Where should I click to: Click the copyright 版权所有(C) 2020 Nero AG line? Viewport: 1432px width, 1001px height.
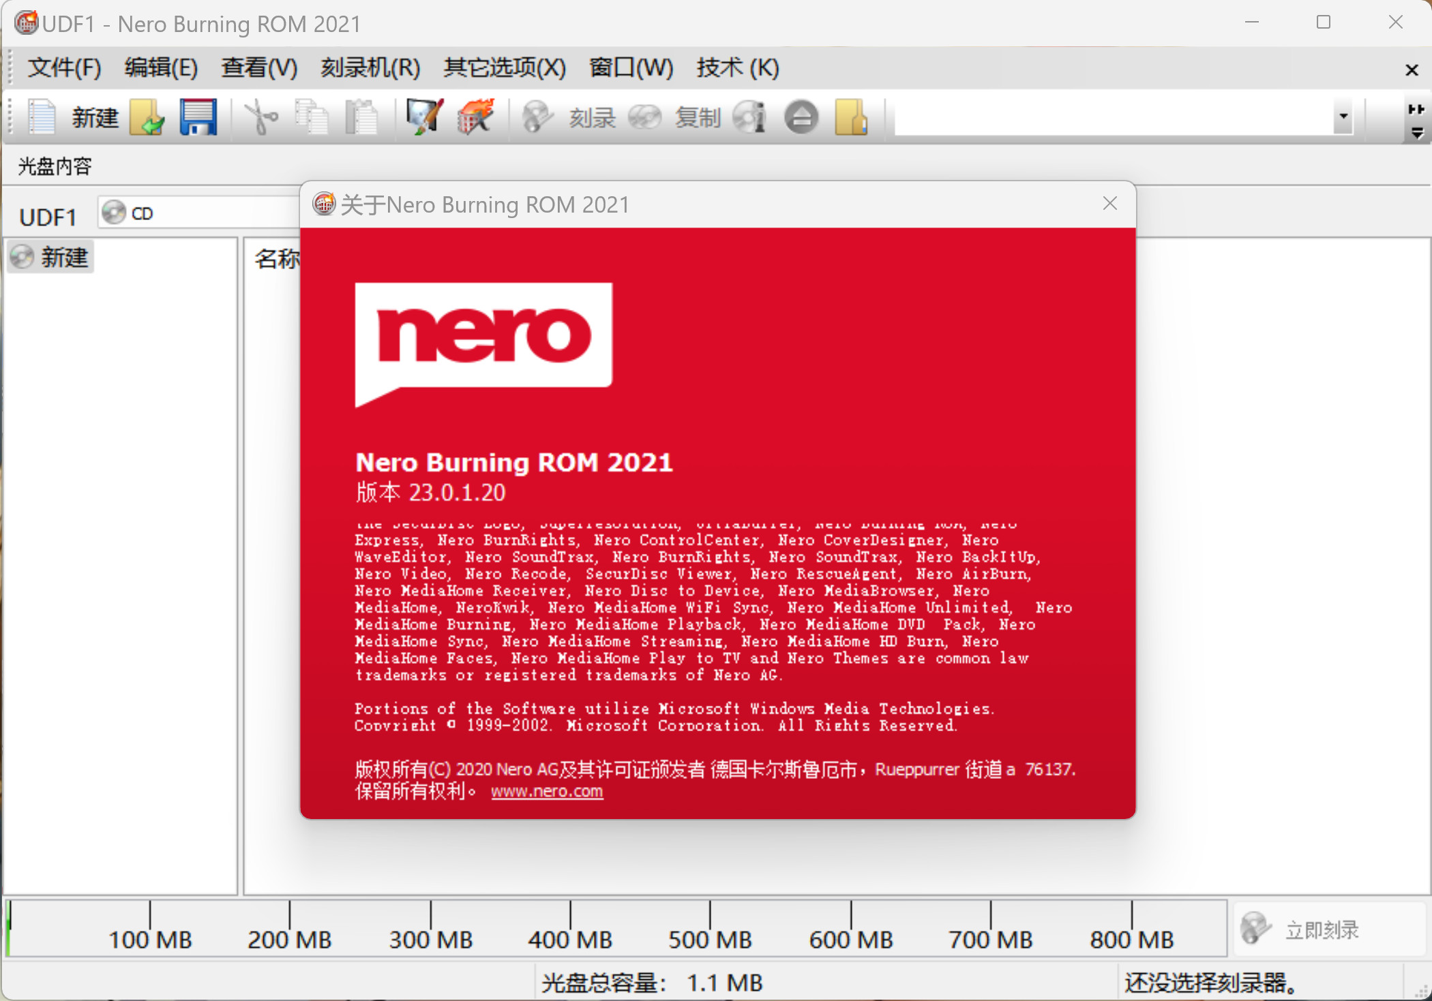point(715,769)
